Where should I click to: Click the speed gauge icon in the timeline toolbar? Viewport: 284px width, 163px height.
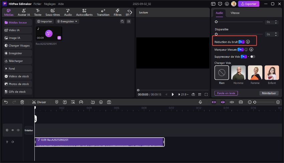81,102
